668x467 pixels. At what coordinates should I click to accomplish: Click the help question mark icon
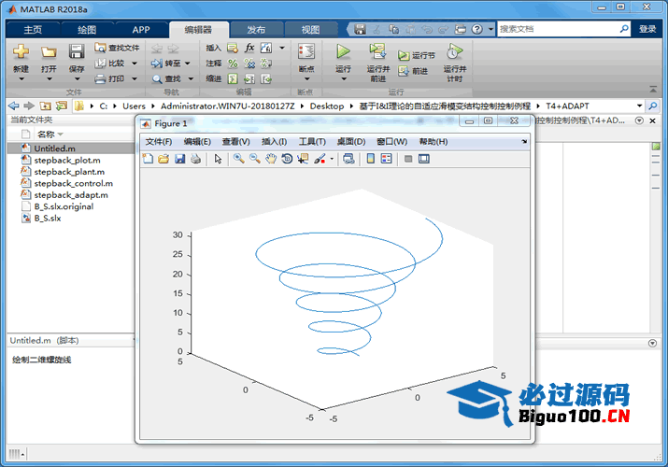point(477,29)
